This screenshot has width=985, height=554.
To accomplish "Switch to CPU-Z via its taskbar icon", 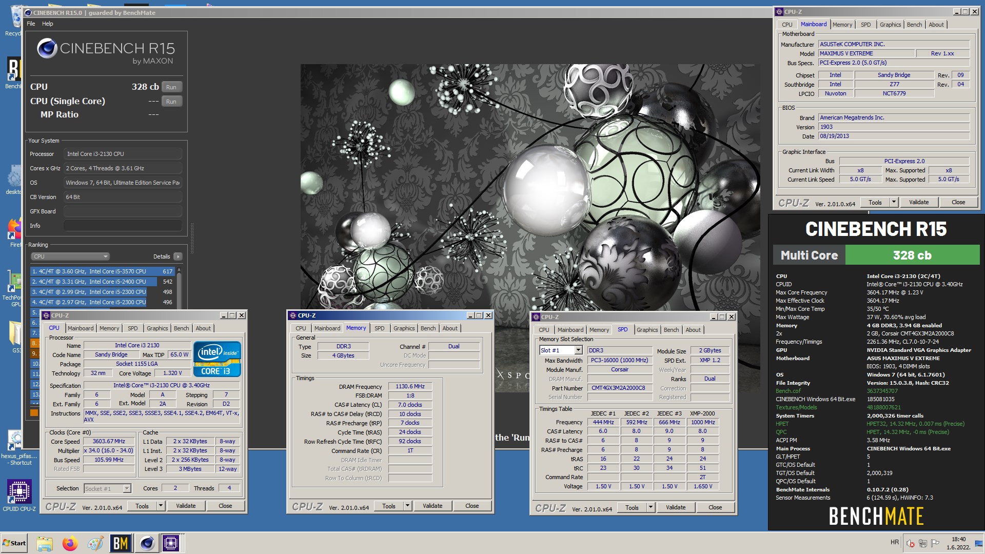I will pos(171,543).
